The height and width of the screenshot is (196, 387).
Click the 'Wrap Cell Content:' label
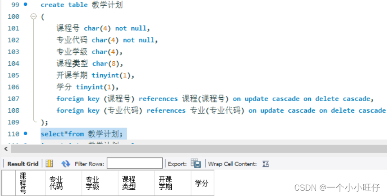coord(232,164)
